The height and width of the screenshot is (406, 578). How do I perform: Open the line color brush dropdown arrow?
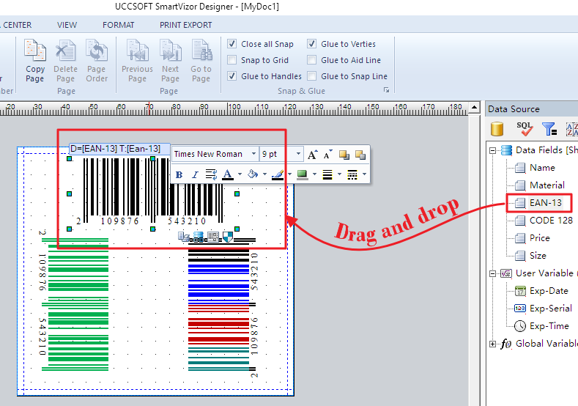point(289,174)
